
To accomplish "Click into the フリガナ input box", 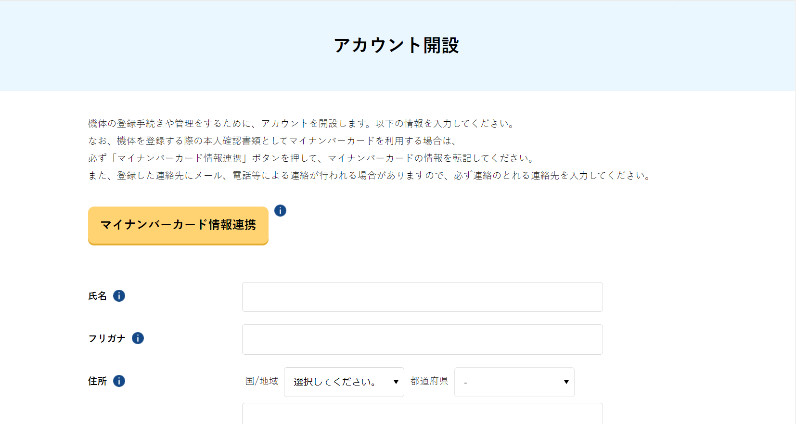I will point(422,339).
